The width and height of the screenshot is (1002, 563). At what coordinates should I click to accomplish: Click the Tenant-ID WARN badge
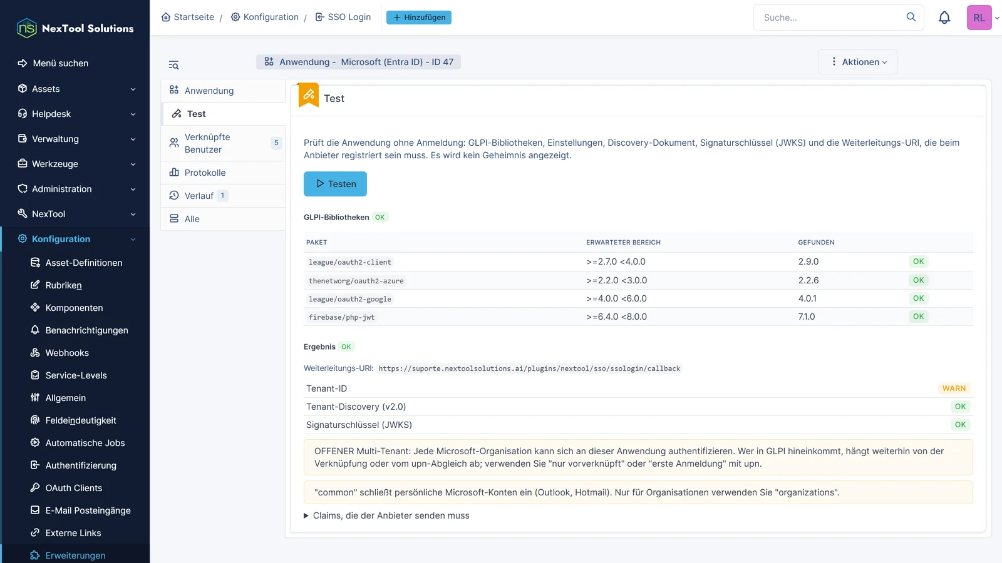[x=954, y=388]
